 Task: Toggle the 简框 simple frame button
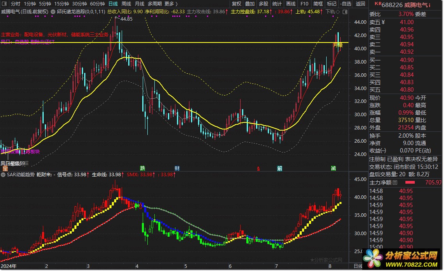(318, 4)
